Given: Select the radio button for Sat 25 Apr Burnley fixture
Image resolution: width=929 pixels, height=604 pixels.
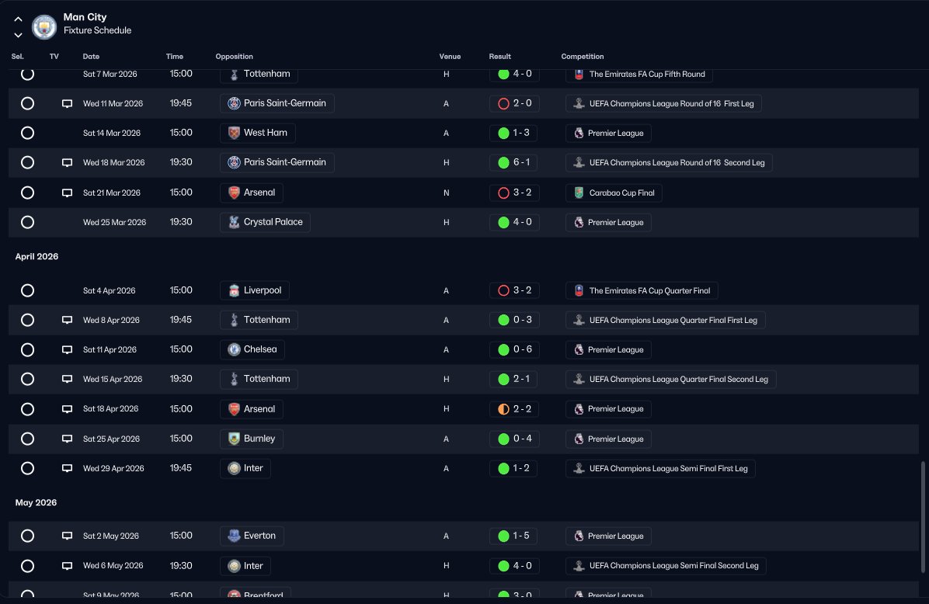Looking at the screenshot, I should [27, 439].
